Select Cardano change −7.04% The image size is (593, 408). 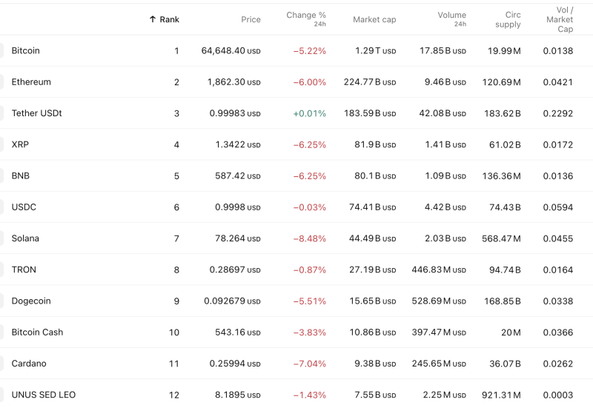pyautogui.click(x=309, y=364)
